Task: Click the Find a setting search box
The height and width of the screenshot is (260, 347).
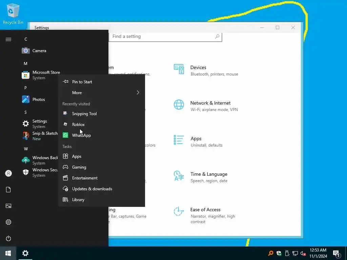Action: tap(165, 37)
